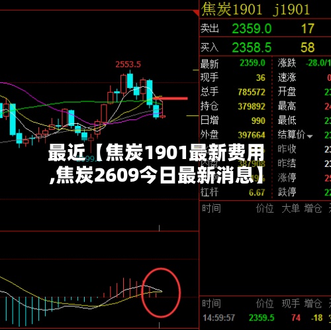Viewport: 331px width, 330px height.
Task: Click the 买入 volume 58
Action: [x=308, y=48]
